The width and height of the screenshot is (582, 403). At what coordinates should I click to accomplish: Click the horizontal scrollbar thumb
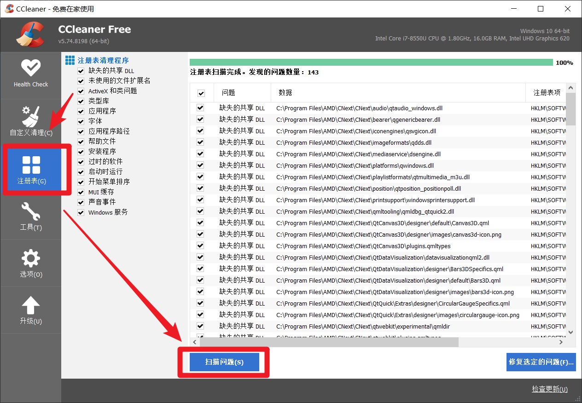pyautogui.click(x=329, y=342)
